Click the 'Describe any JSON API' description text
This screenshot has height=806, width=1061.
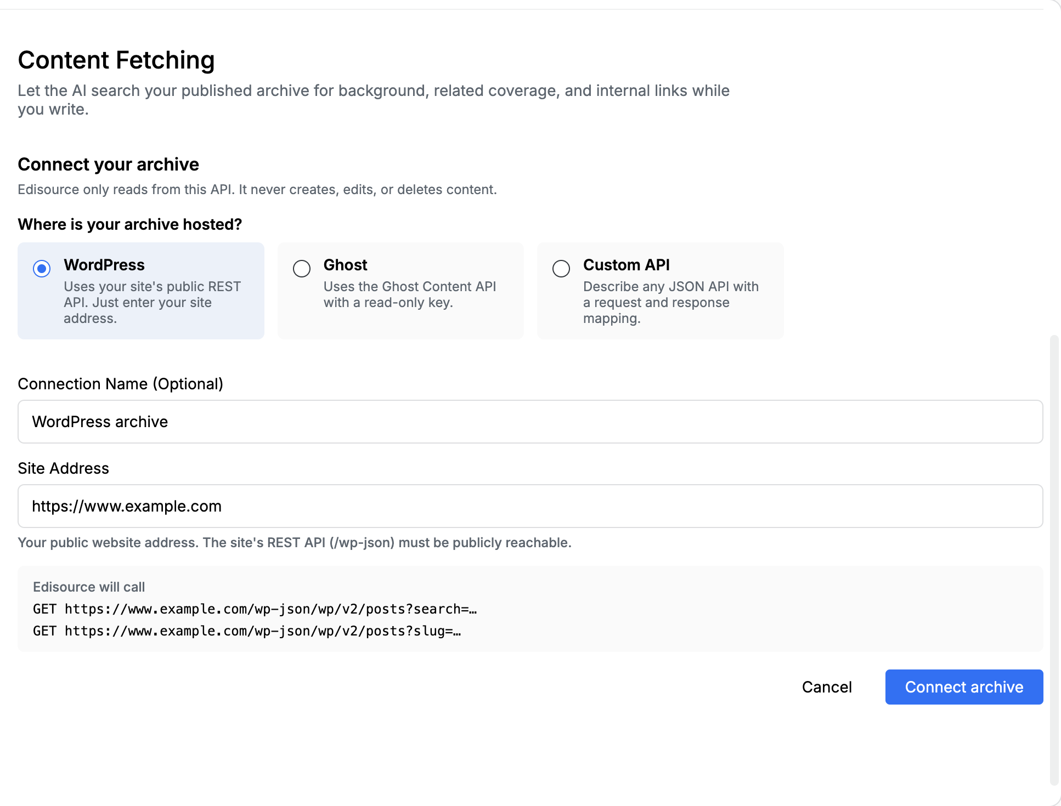click(x=671, y=302)
